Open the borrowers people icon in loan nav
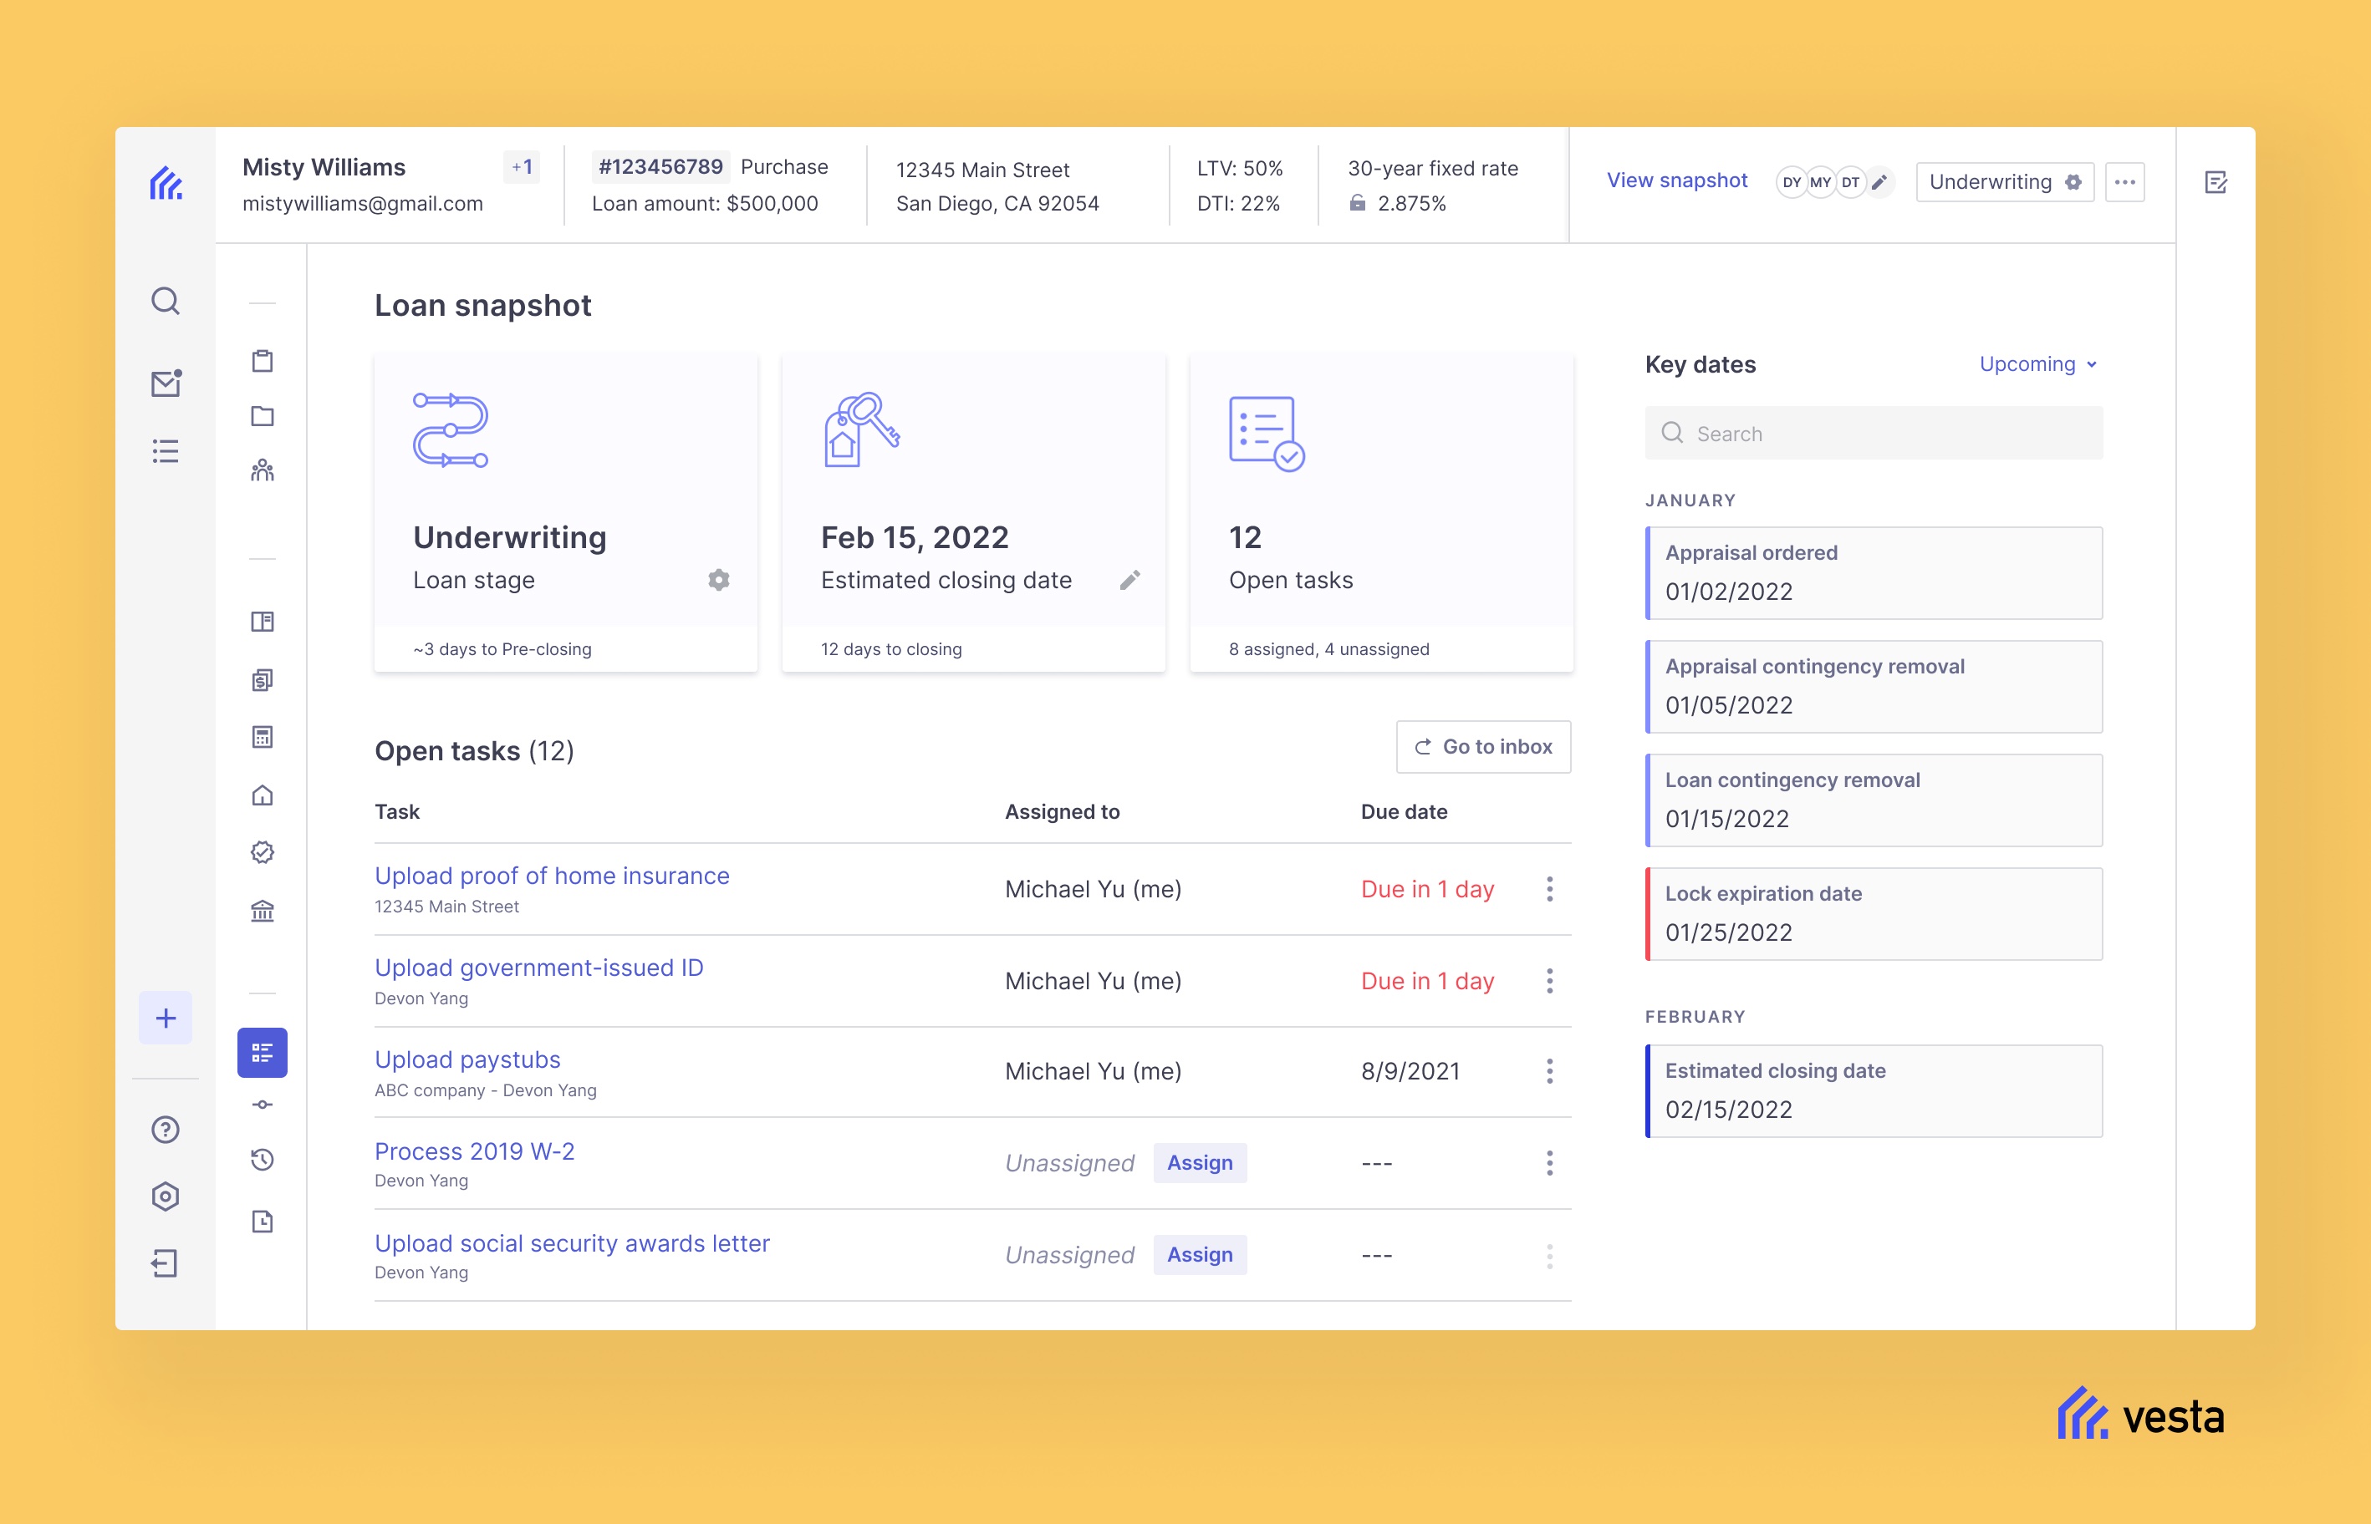 click(x=263, y=470)
